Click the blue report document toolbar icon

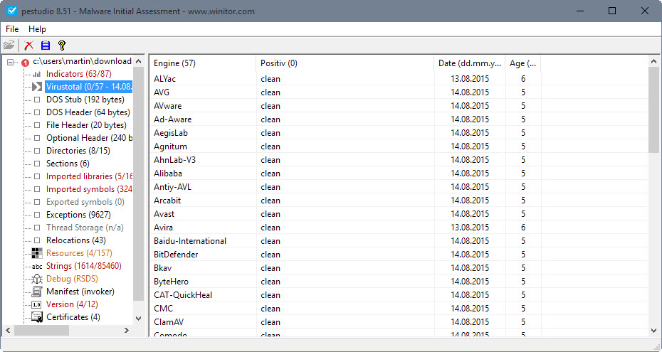46,45
